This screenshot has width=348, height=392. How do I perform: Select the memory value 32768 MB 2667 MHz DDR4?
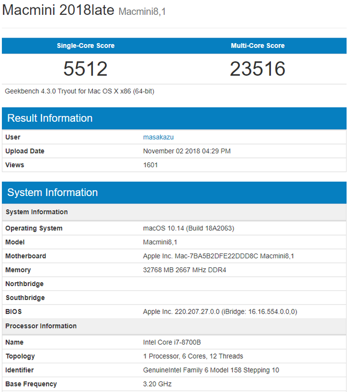pos(184,270)
